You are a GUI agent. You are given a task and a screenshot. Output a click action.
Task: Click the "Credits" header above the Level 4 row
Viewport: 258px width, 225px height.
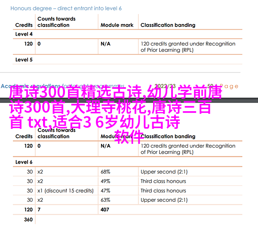pos(24,25)
